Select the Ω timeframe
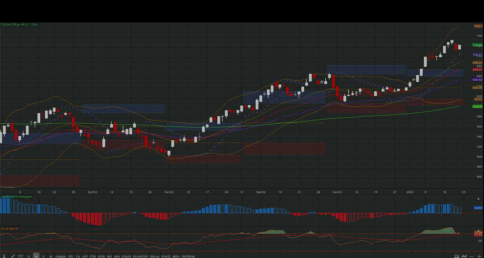 [x=29, y=257]
